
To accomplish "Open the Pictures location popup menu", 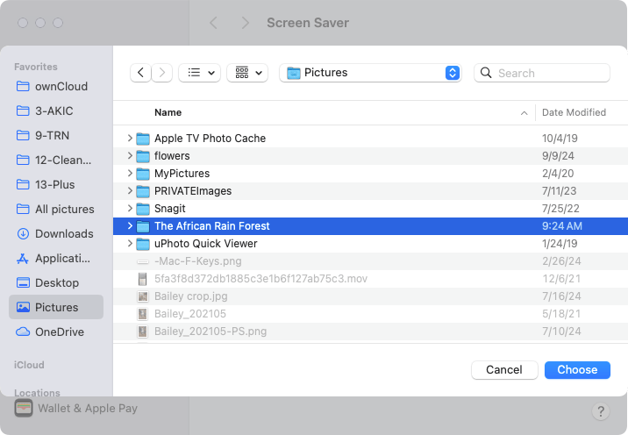I will coord(370,73).
